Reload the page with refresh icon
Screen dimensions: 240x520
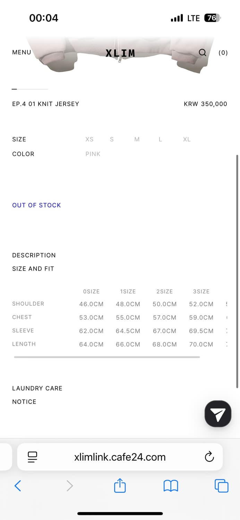tap(209, 457)
